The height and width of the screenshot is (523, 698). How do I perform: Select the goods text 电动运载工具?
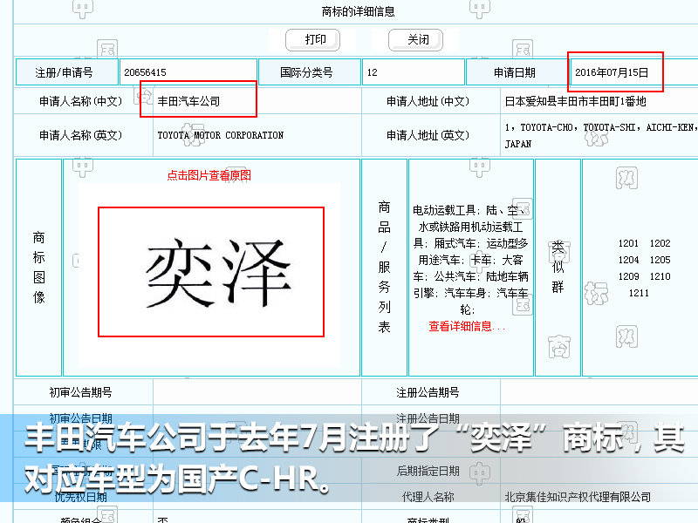pyautogui.click(x=444, y=210)
